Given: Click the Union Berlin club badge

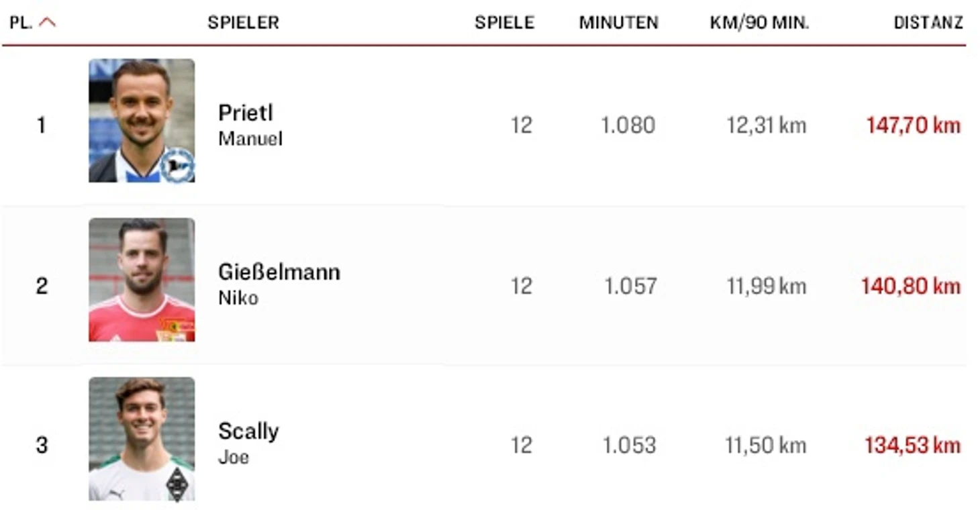Looking at the screenshot, I should coord(175,329).
